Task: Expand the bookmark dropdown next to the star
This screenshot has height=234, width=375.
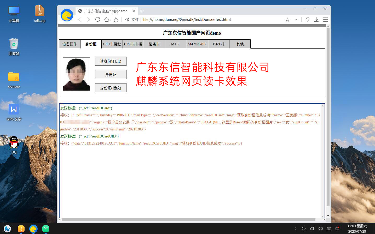Action: 296,19
